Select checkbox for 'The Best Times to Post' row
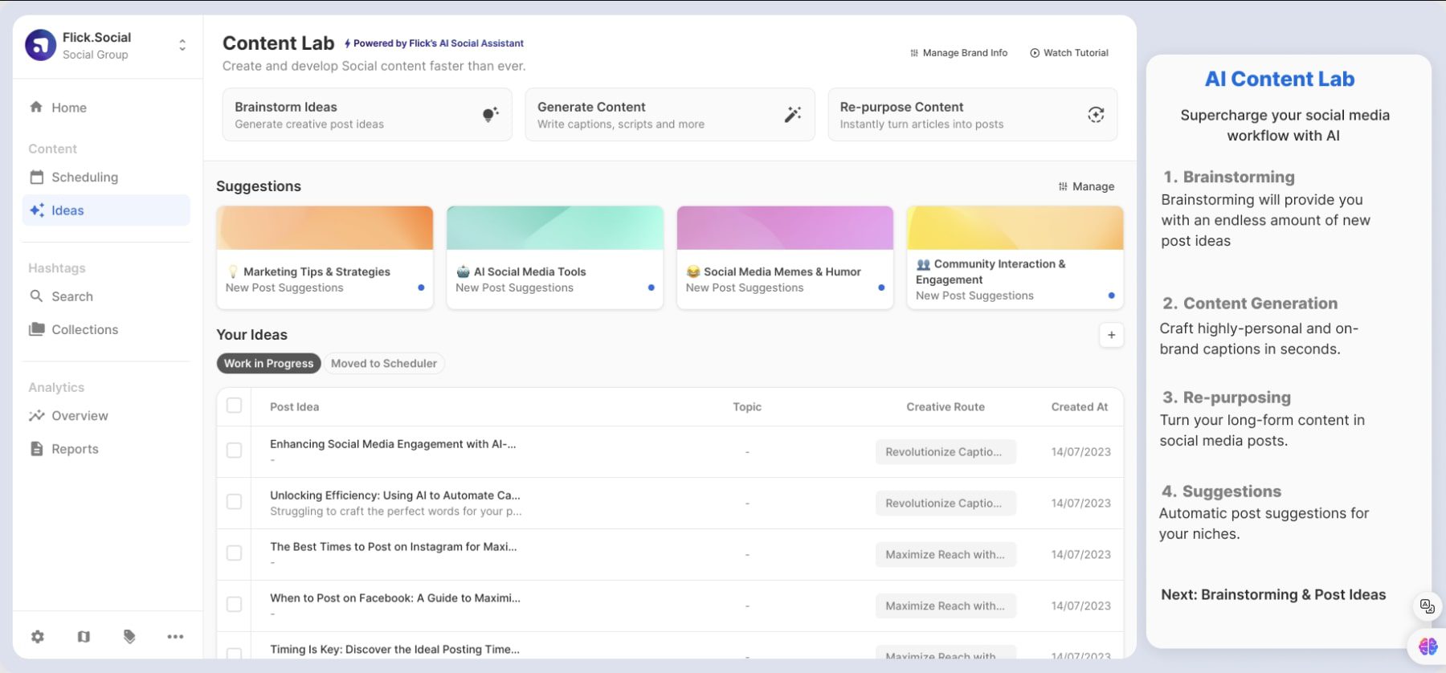This screenshot has height=673, width=1446. 234,553
